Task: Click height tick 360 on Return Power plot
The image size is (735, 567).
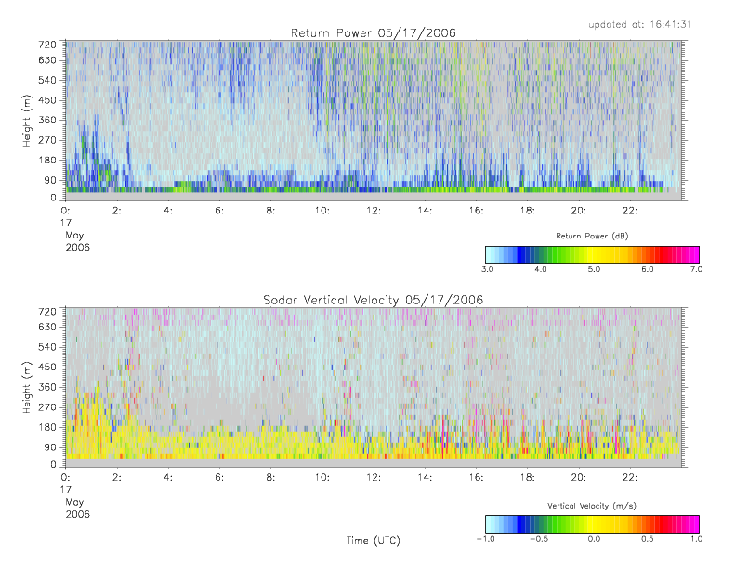Action: pos(46,121)
